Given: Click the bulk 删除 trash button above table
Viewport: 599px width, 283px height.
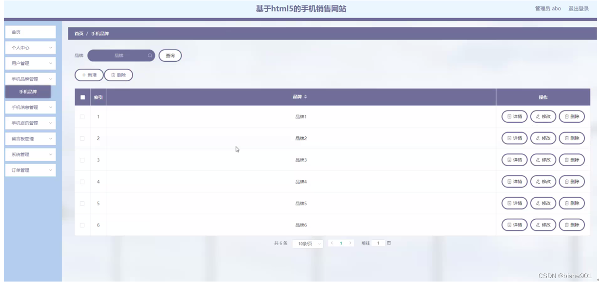Looking at the screenshot, I should click(x=119, y=75).
